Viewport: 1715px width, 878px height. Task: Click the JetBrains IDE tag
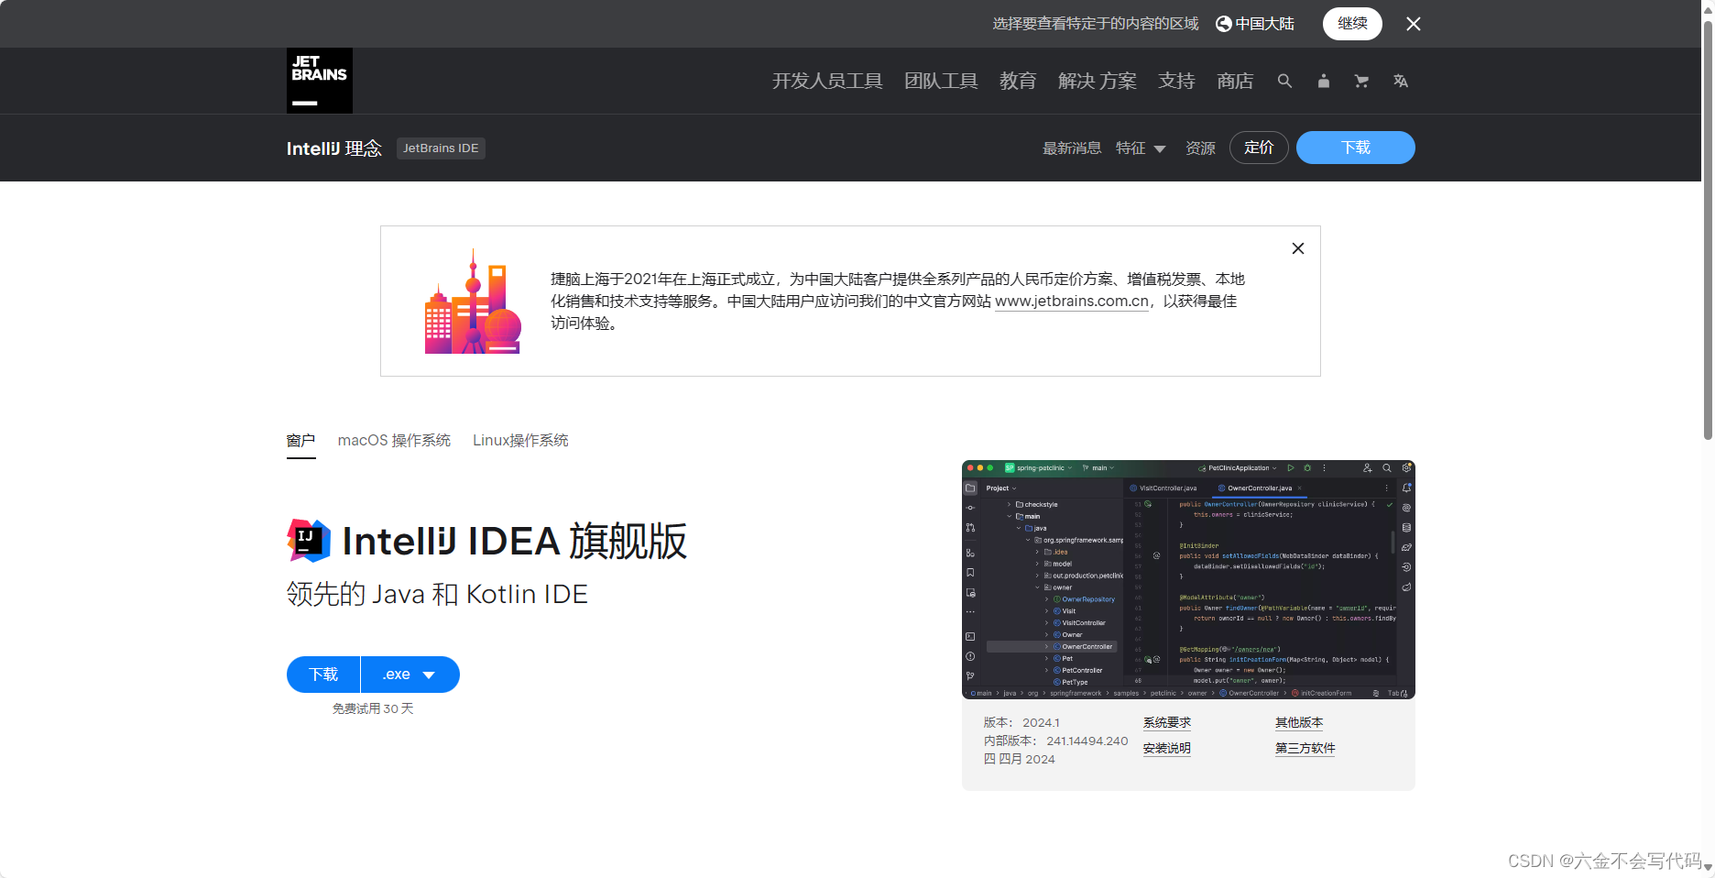tap(441, 148)
